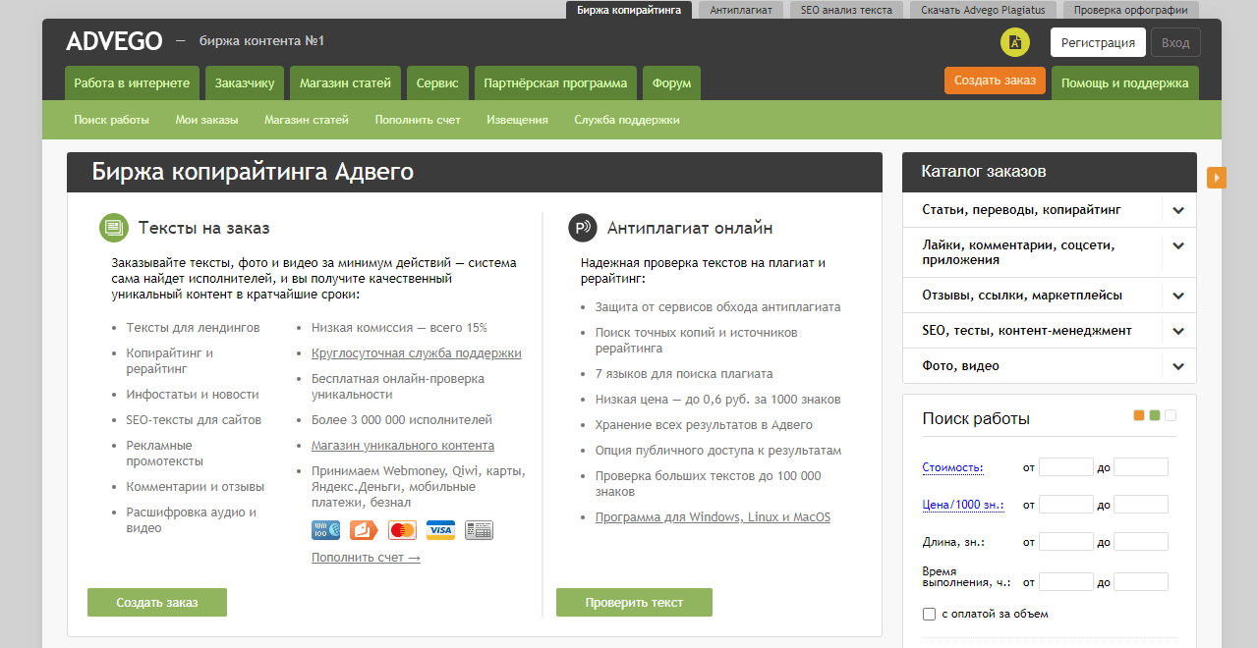
Task: Follow the 'Круглосуточная служба поддержки' link
Action: [417, 353]
